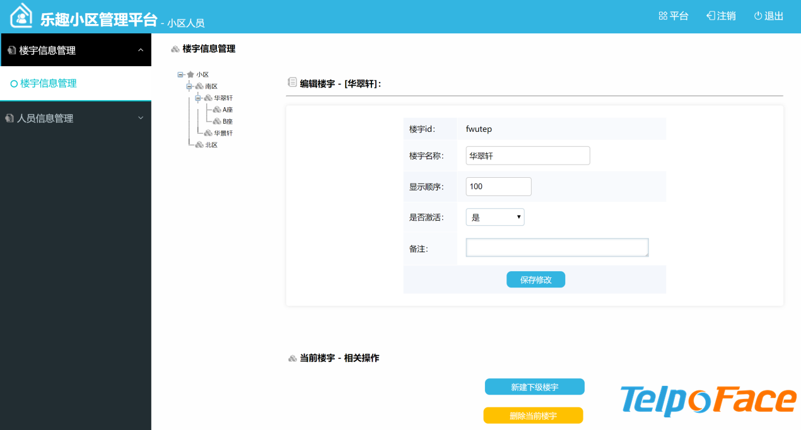
Task: Open 人员信息管理 sidebar section
Action: click(x=76, y=119)
